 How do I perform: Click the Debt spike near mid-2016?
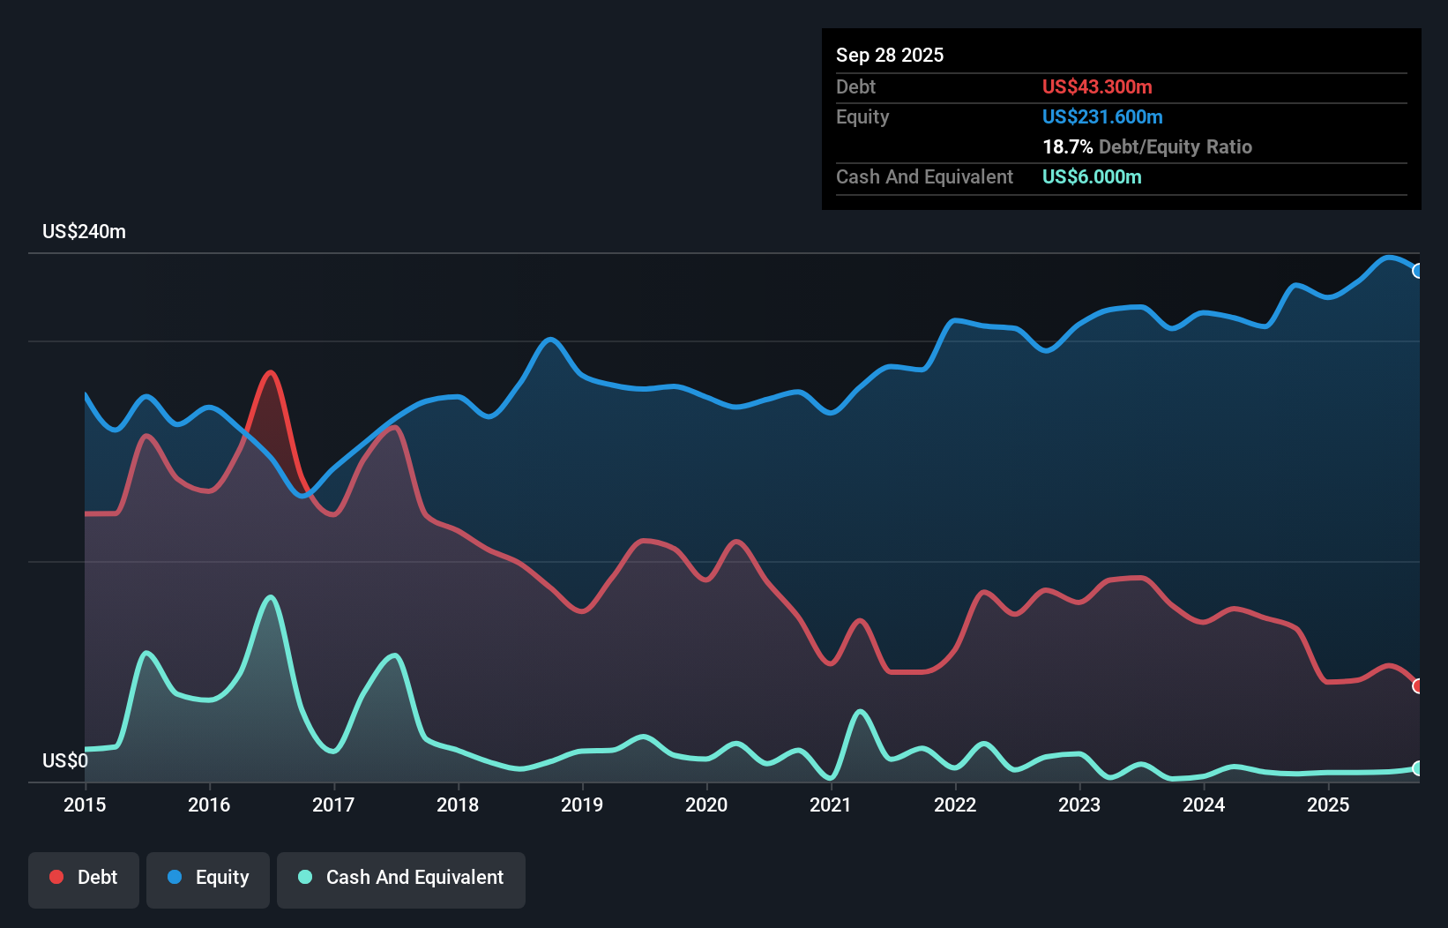(271, 373)
